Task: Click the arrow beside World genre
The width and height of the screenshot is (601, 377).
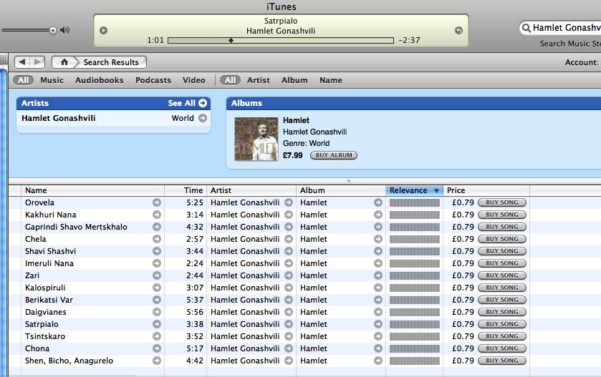Action: click(x=203, y=118)
